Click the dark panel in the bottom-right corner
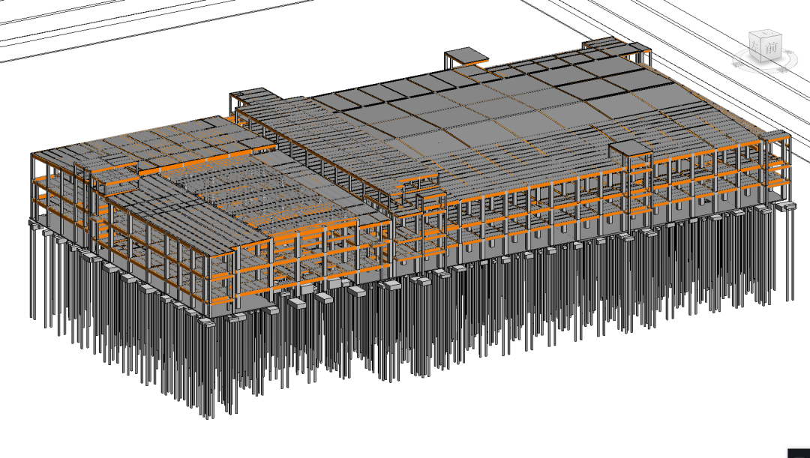The image size is (810, 458). tap(798, 453)
